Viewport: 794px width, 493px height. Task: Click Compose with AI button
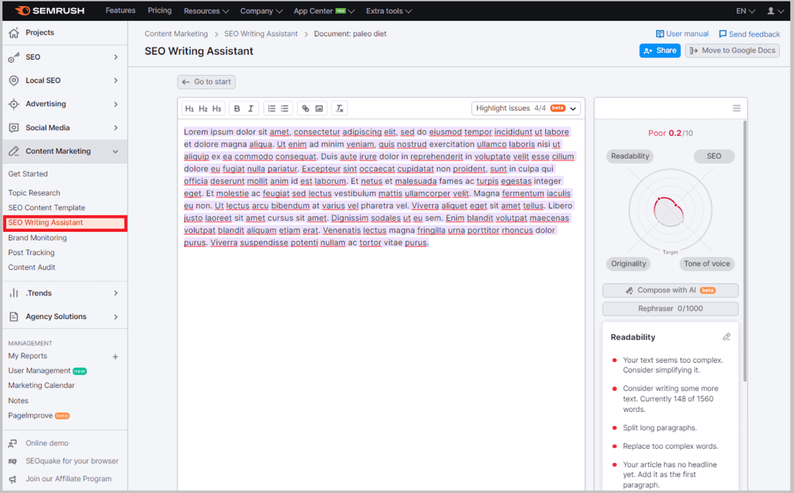670,290
